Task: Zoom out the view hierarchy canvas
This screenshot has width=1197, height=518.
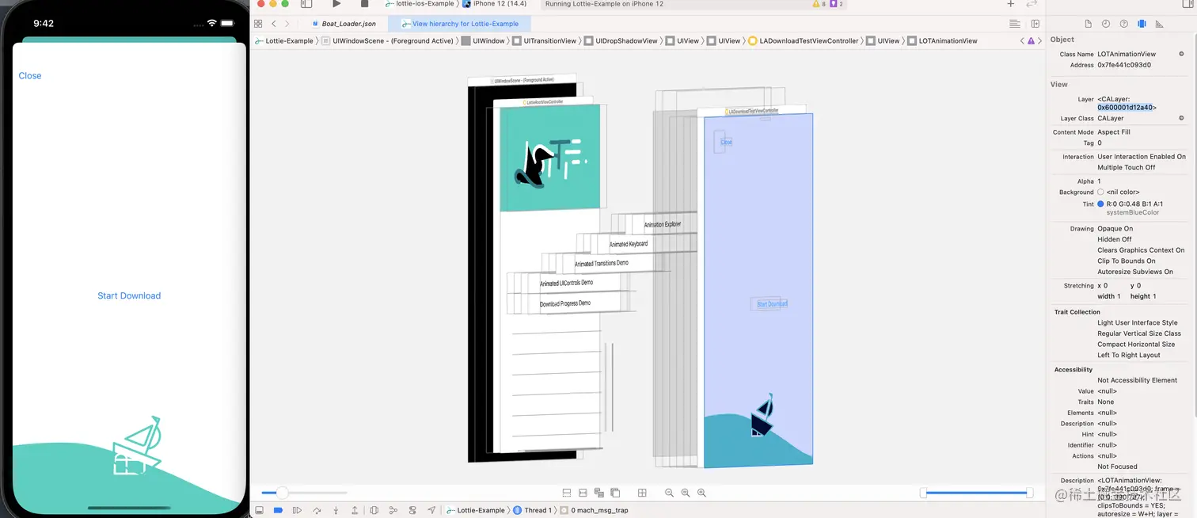Action: tap(669, 493)
